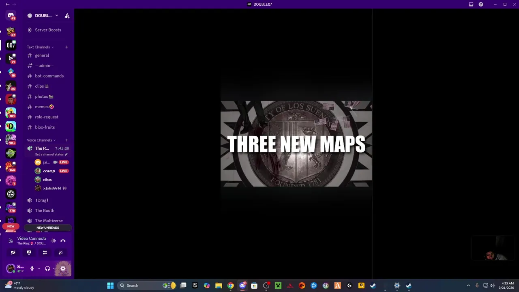The width and height of the screenshot is (519, 292).
Task: Click the red NEW servers pill
Action: pyautogui.click(x=11, y=226)
